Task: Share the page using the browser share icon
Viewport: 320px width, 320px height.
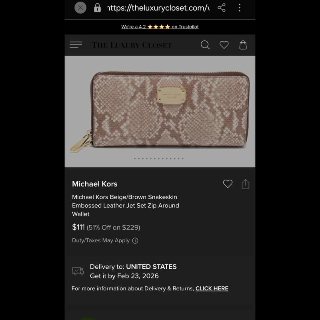Action: coord(222,8)
